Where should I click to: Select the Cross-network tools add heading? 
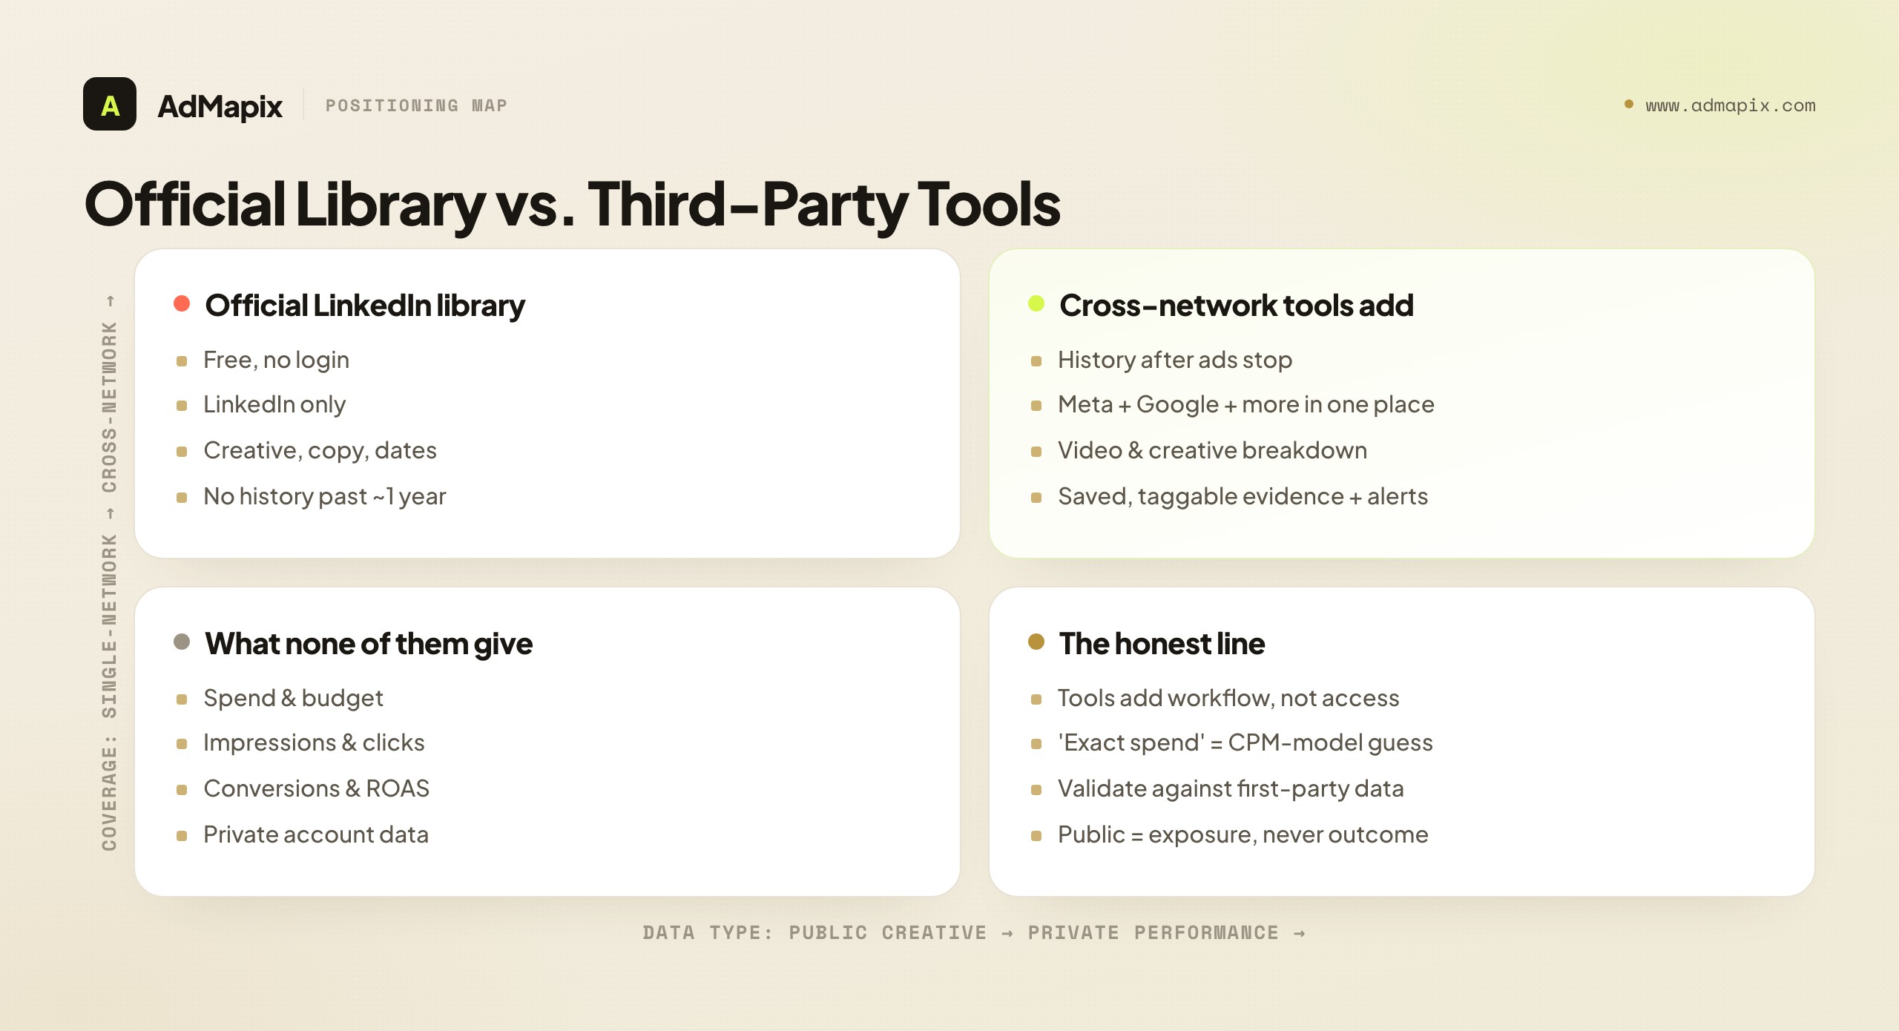(x=1236, y=306)
